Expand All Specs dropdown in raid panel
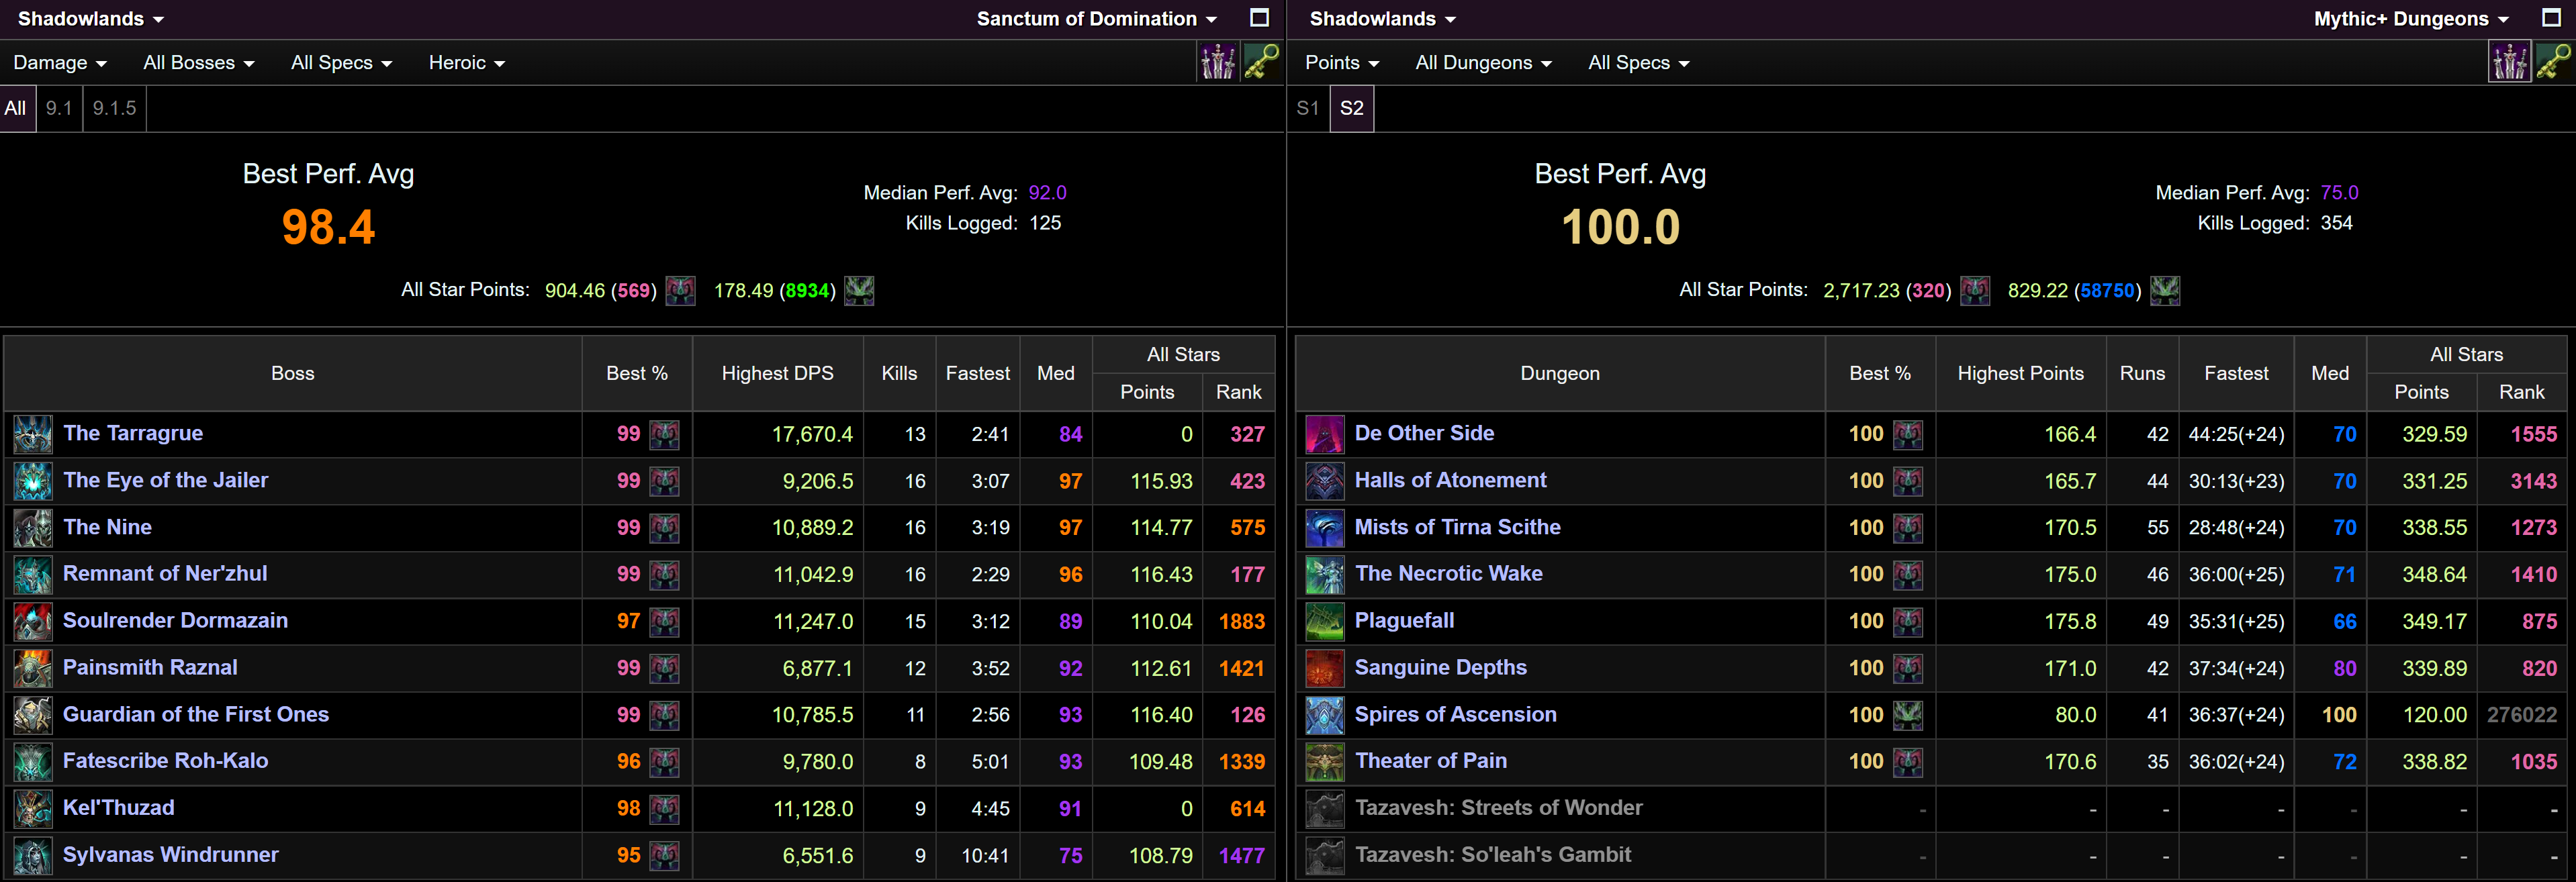 tap(341, 63)
